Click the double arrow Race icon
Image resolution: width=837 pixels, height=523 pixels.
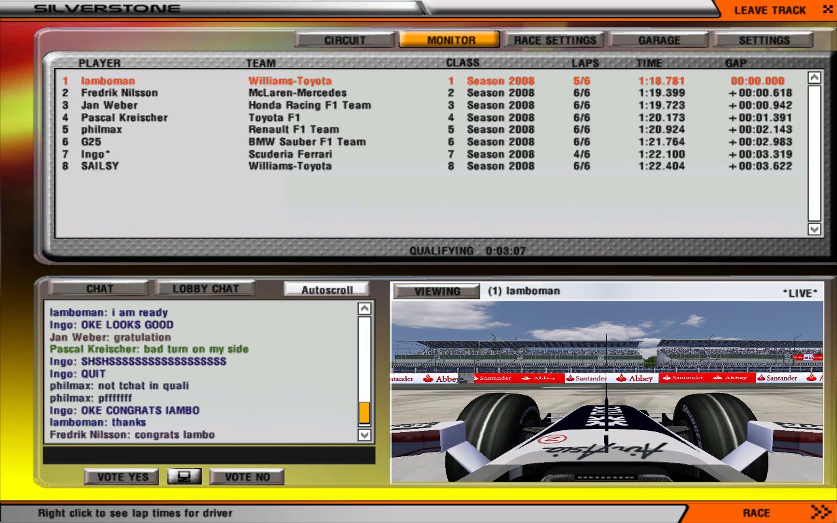tap(820, 512)
